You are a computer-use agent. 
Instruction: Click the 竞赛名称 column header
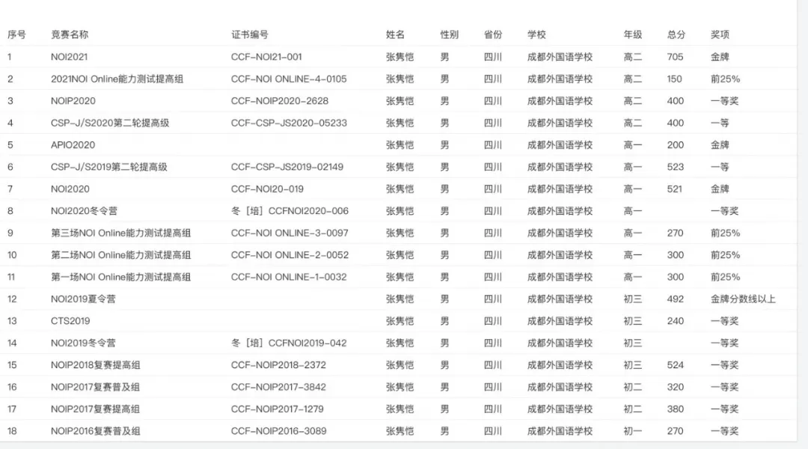[70, 34]
